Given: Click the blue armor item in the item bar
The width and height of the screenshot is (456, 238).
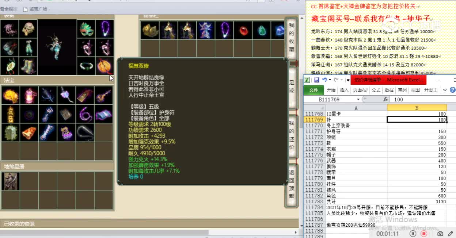Looking at the screenshot, I should pos(206,30).
